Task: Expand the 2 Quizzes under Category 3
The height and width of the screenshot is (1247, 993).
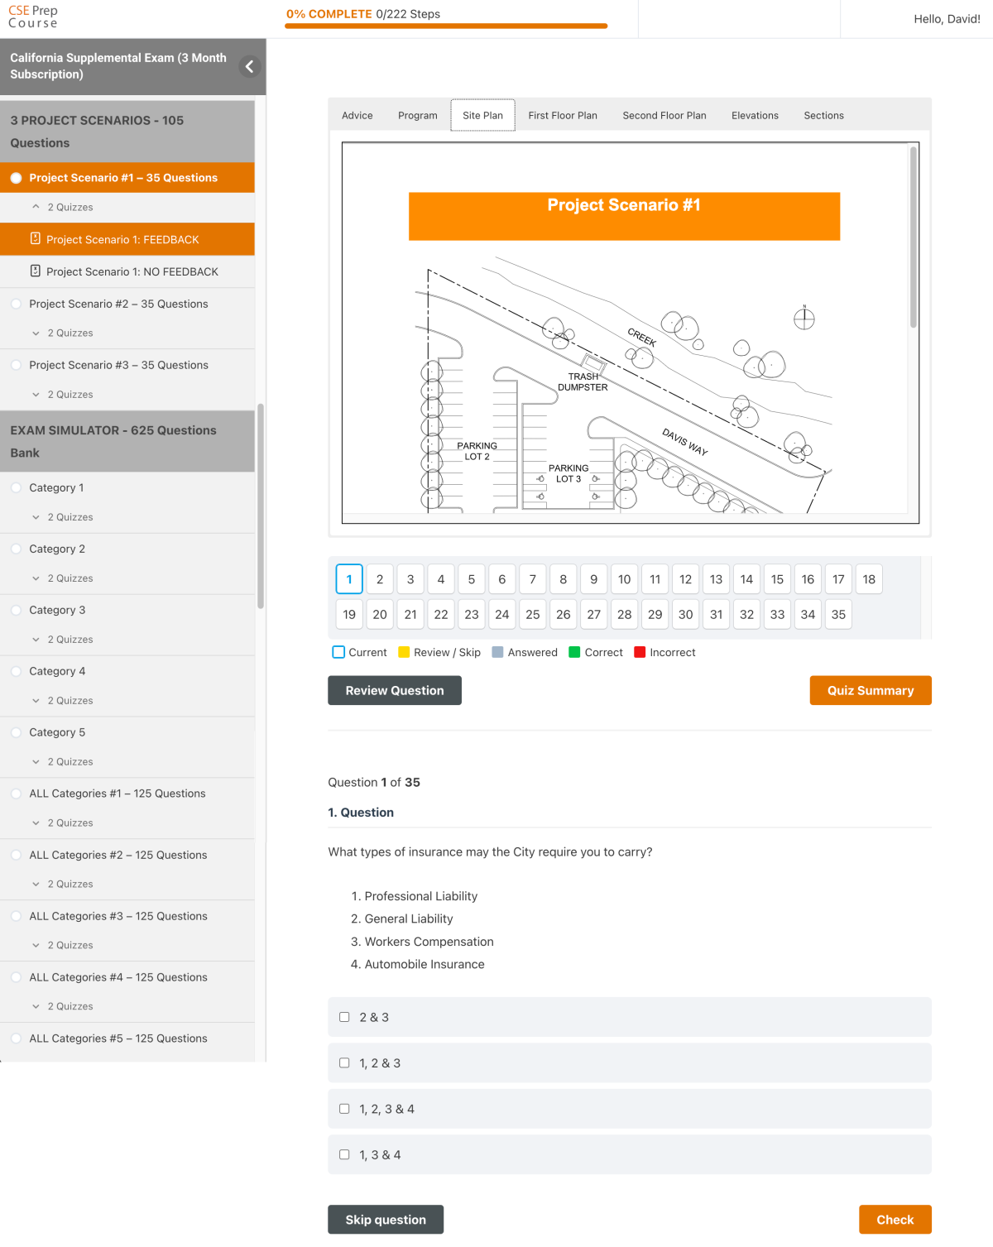Action: (36, 639)
